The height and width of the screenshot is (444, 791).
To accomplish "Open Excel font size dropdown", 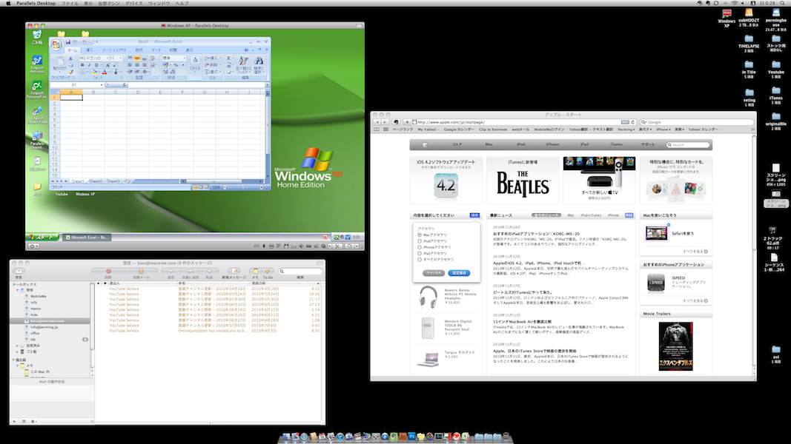I will coord(121,58).
